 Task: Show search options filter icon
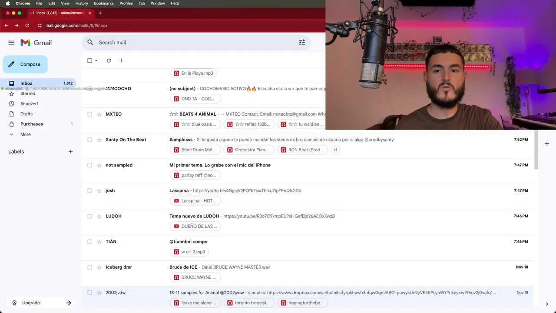click(x=302, y=42)
